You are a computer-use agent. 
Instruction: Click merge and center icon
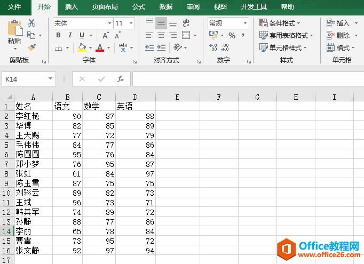(186, 35)
